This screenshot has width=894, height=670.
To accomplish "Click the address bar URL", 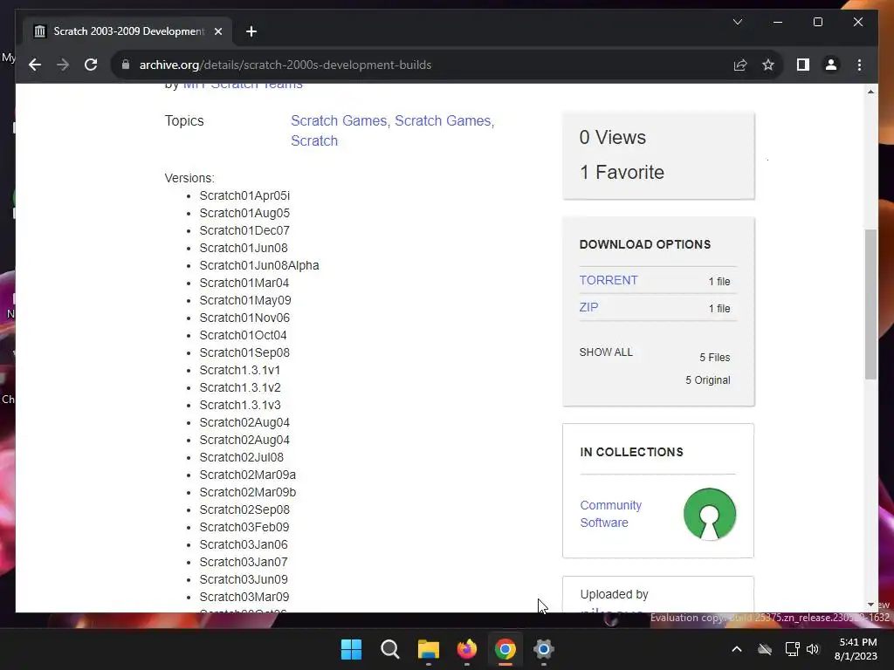I will click(x=285, y=65).
